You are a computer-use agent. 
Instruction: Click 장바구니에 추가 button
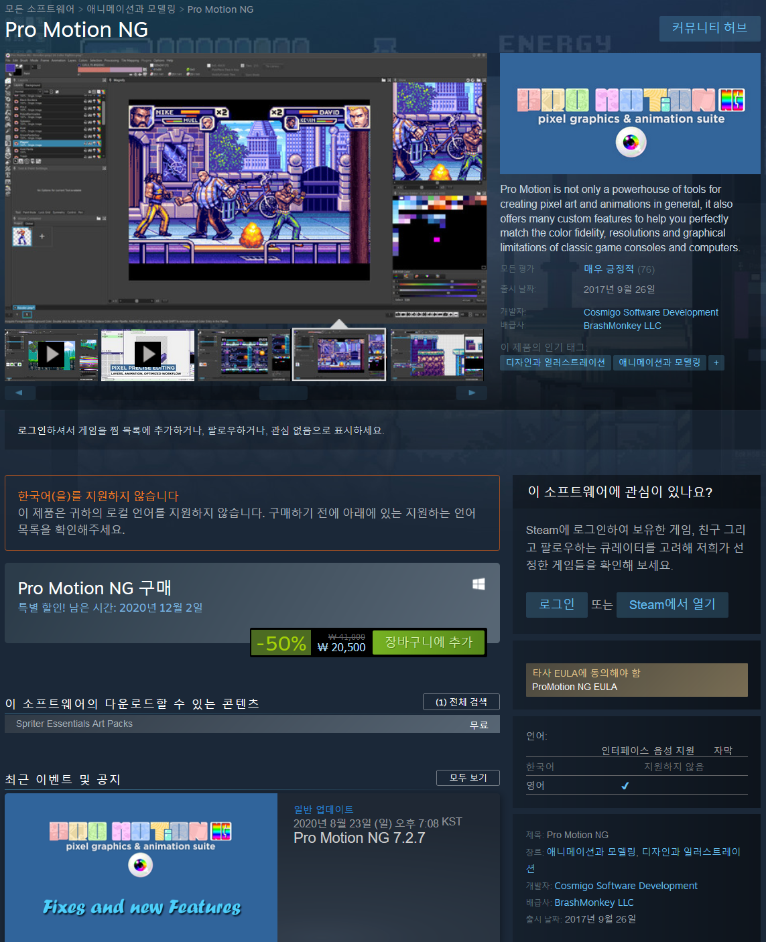point(429,643)
